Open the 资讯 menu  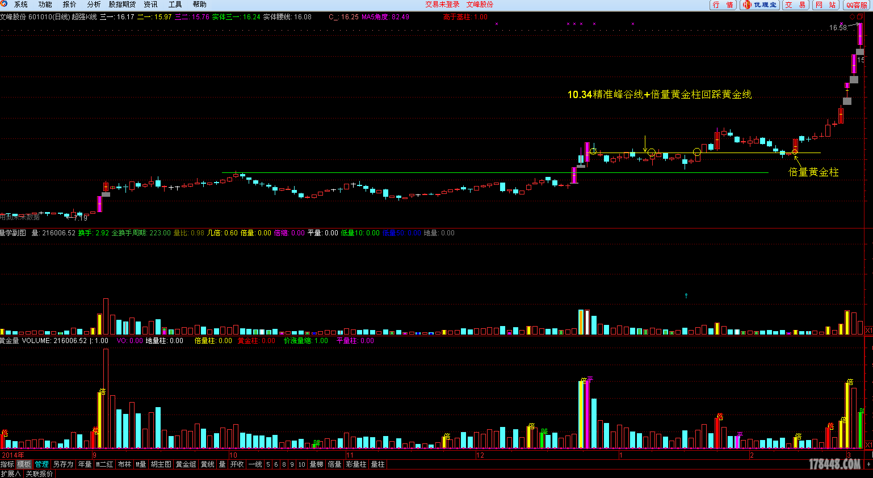pos(151,5)
